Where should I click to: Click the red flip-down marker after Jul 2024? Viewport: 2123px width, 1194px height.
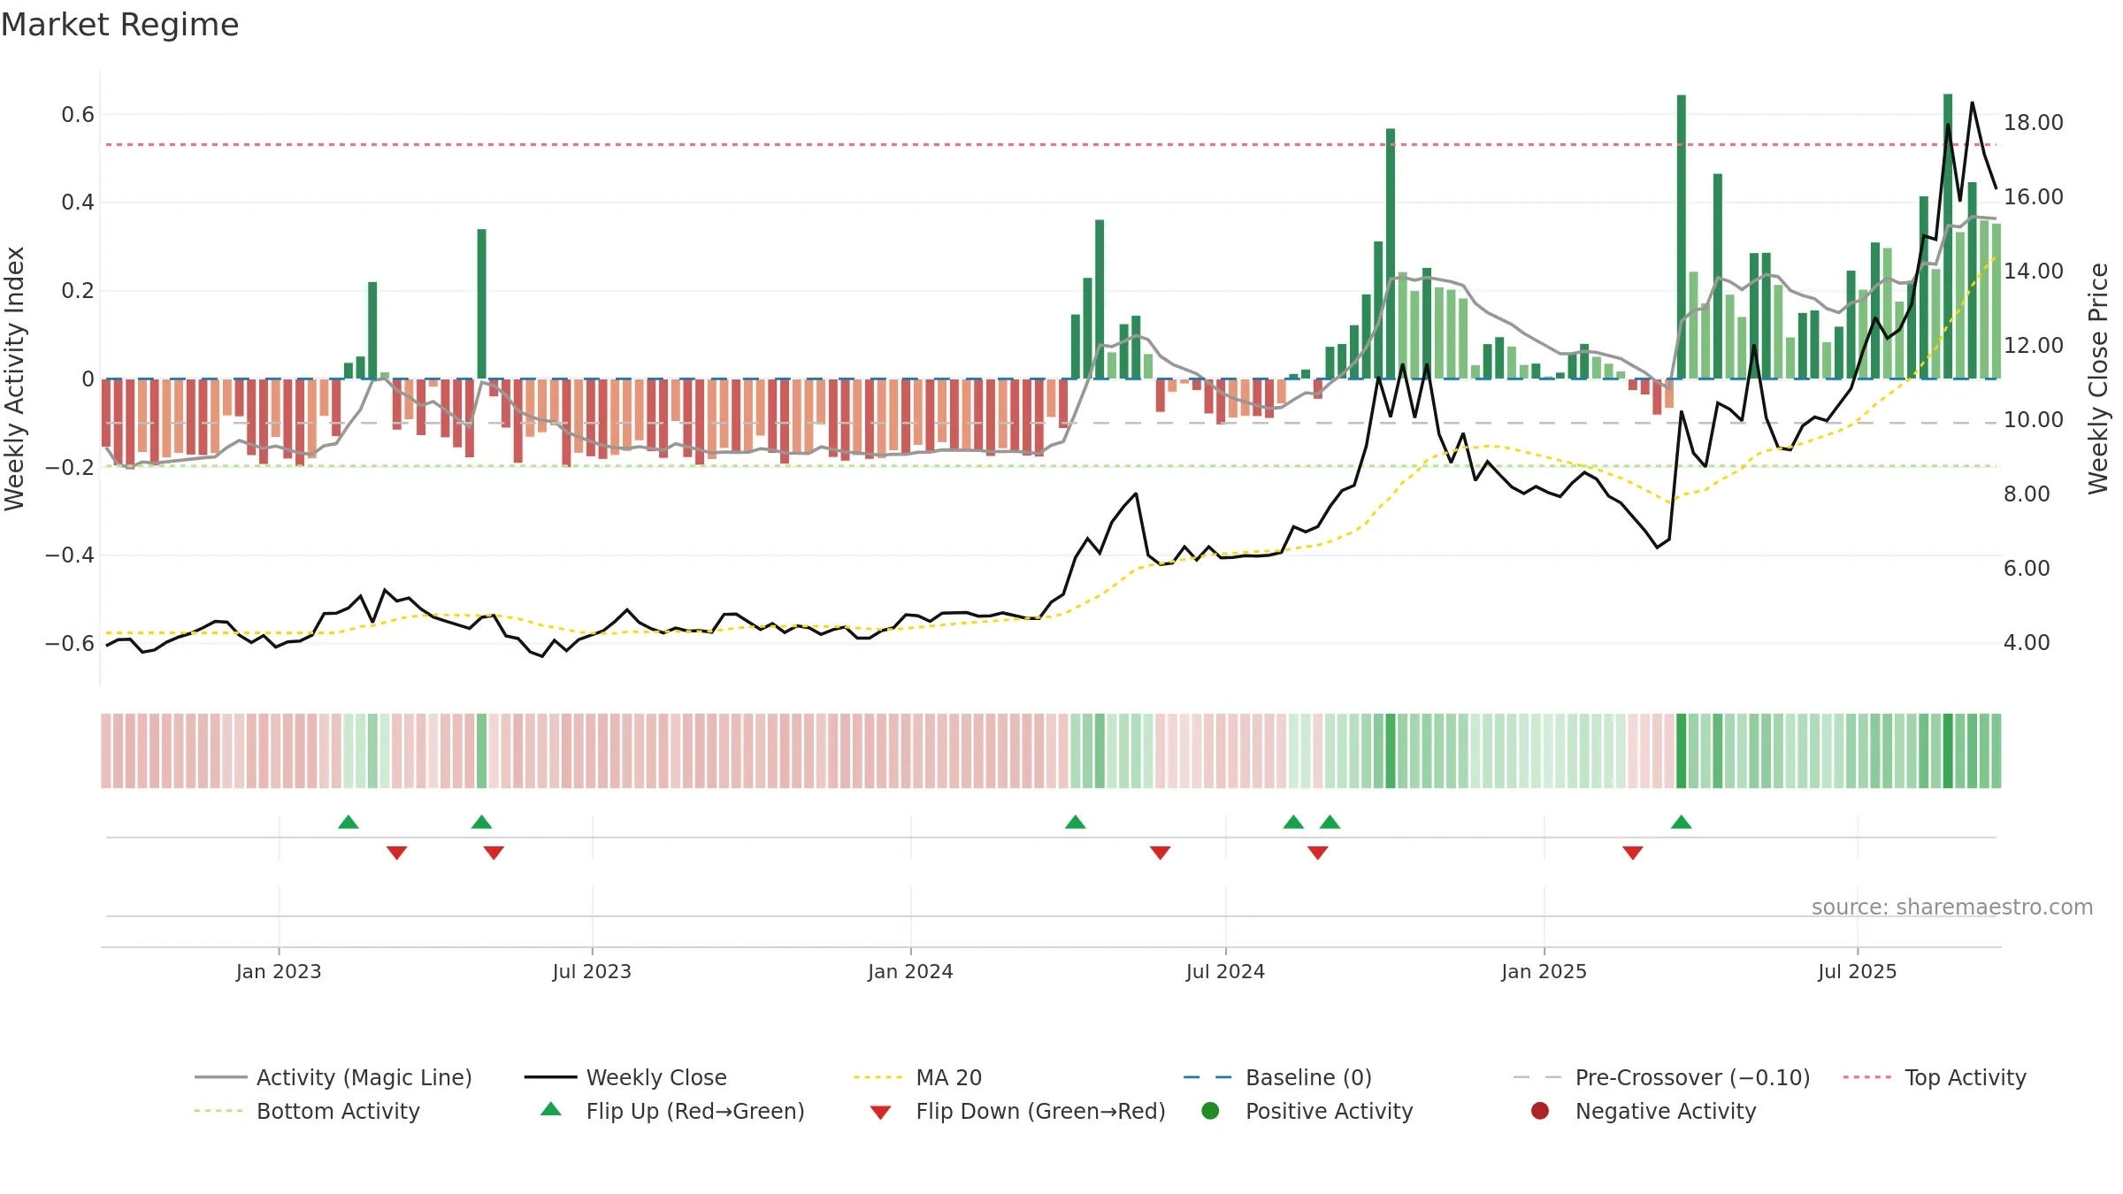click(x=1318, y=853)
